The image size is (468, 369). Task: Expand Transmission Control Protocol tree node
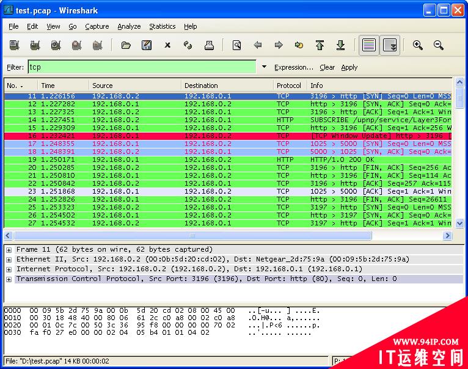(9, 280)
